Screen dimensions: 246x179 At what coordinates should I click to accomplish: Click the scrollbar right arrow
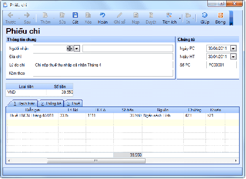click(236, 161)
